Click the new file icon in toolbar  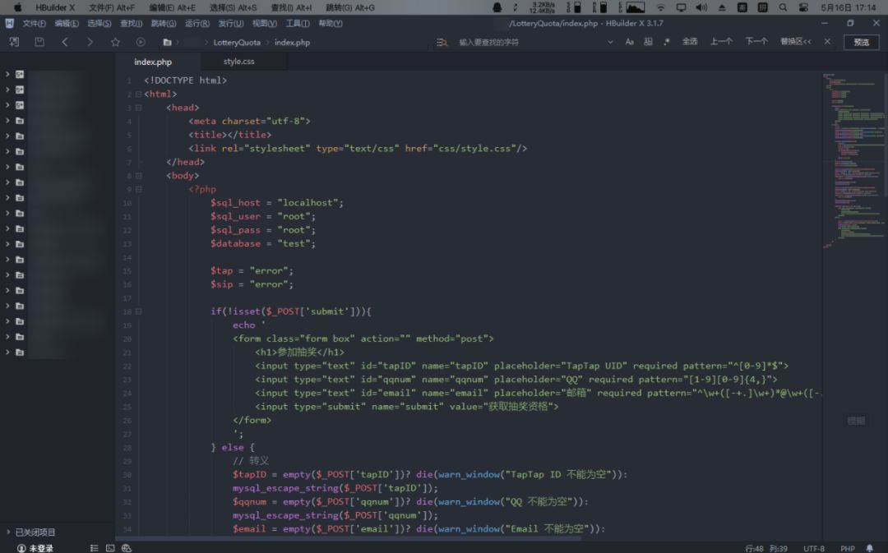click(14, 42)
